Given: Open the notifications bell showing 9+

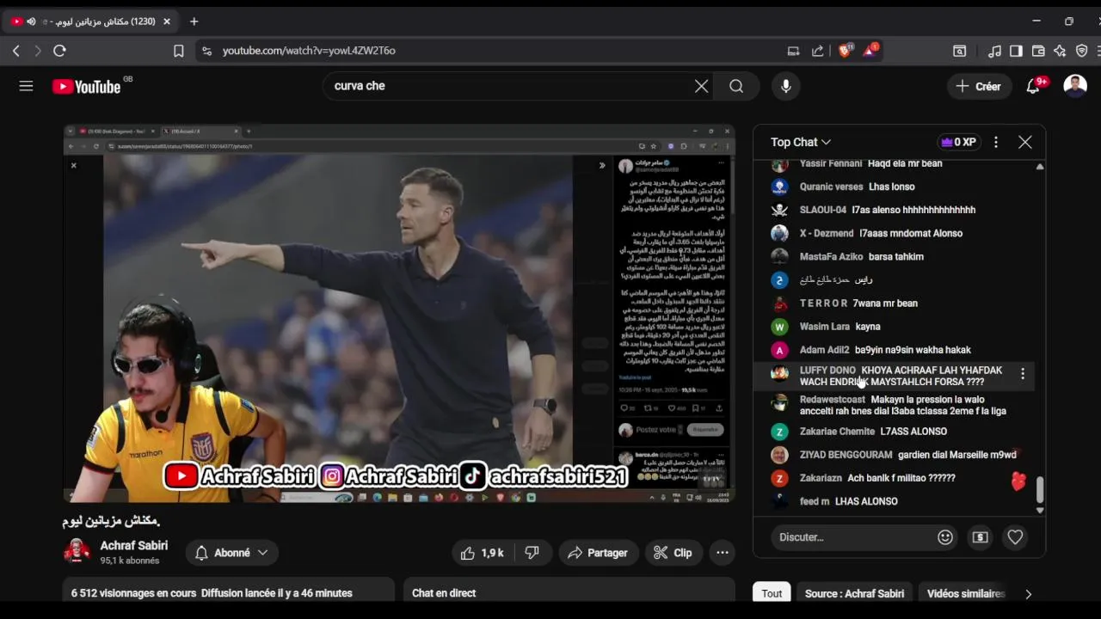Looking at the screenshot, I should click(x=1035, y=85).
